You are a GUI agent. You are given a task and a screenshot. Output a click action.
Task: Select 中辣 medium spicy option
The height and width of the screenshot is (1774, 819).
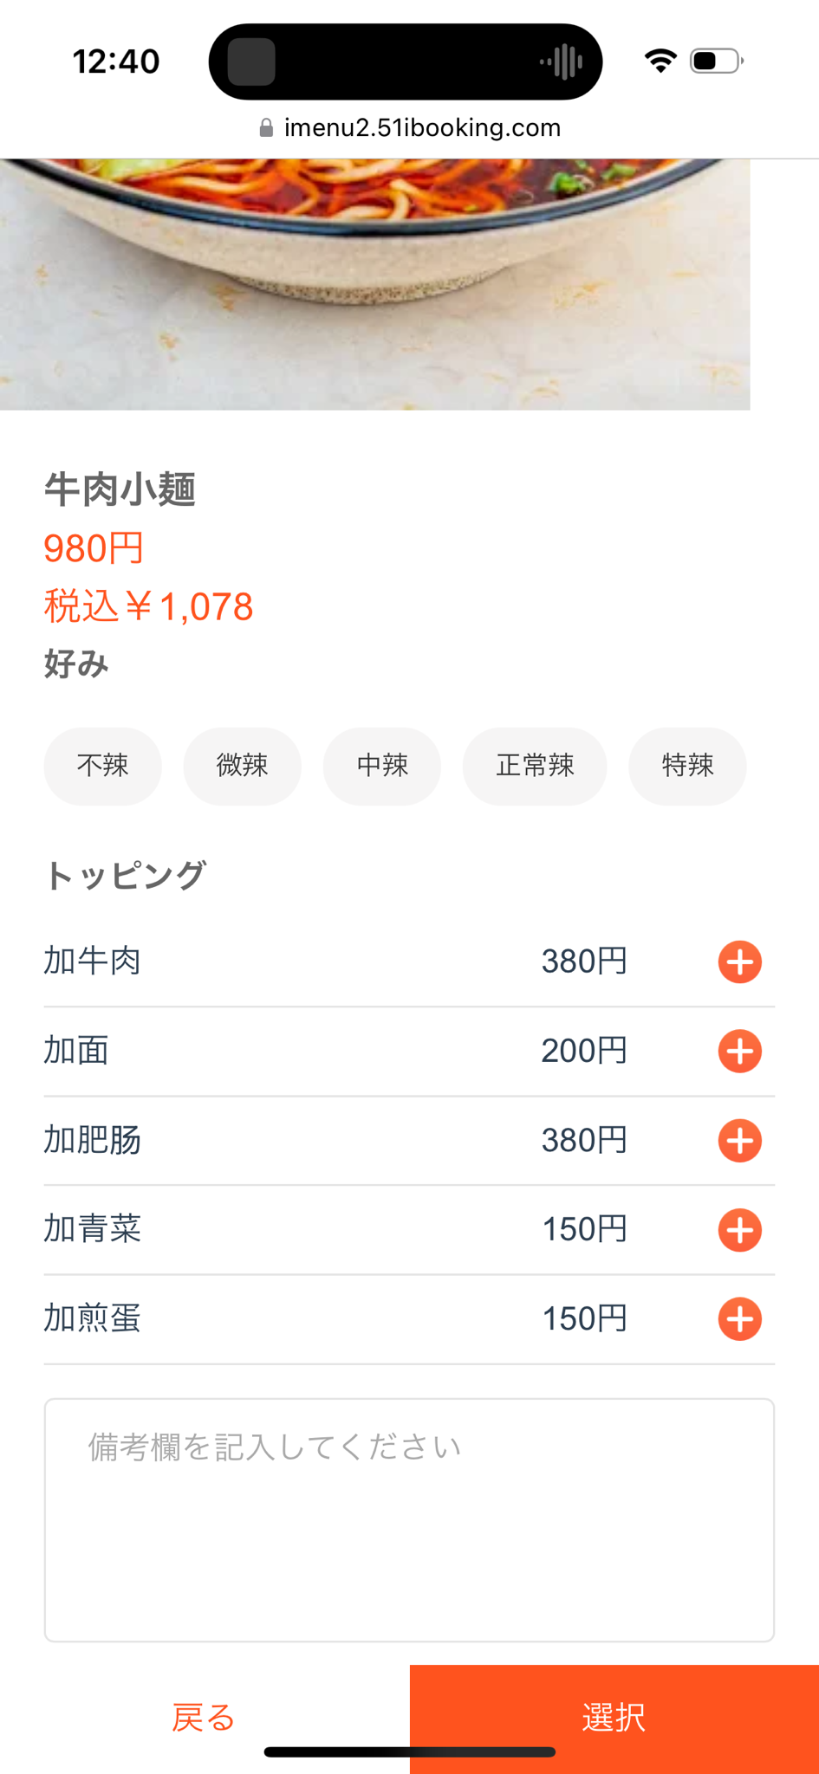381,766
